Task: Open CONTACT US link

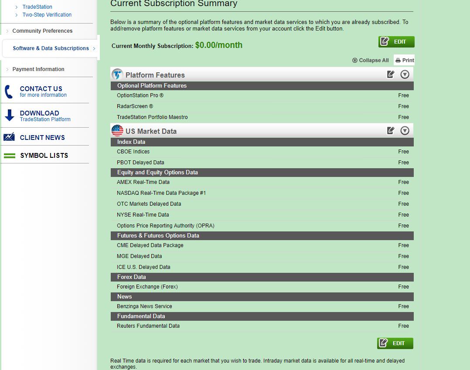Action: (x=41, y=88)
